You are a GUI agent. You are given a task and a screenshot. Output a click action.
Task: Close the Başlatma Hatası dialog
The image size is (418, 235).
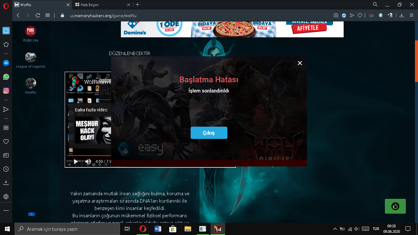(x=300, y=63)
